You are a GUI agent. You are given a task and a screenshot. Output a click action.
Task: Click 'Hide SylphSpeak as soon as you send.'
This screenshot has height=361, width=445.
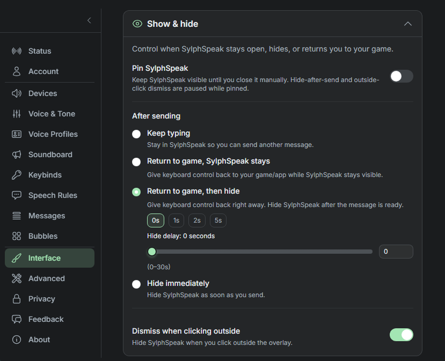pos(206,295)
